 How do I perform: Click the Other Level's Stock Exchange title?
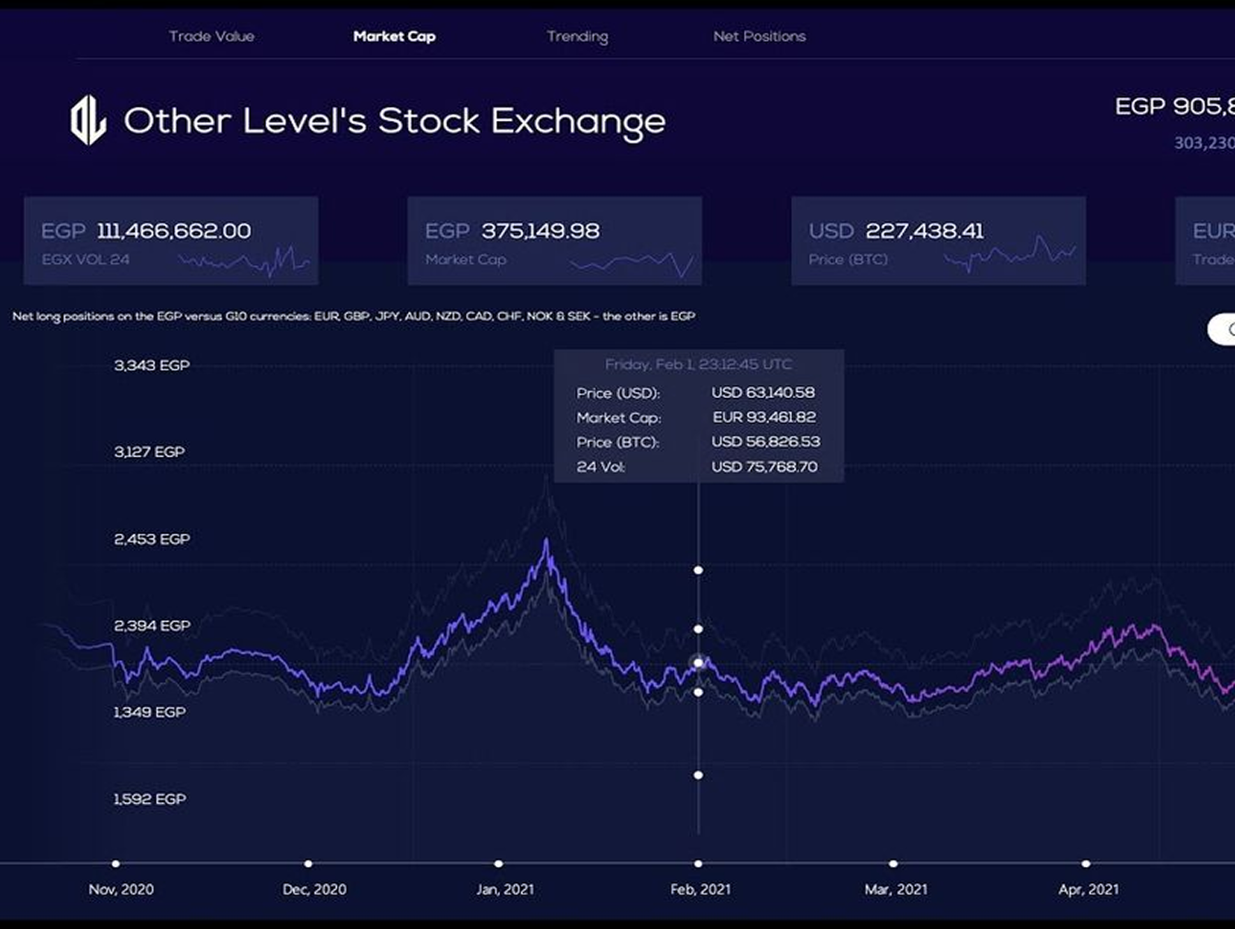coord(394,121)
